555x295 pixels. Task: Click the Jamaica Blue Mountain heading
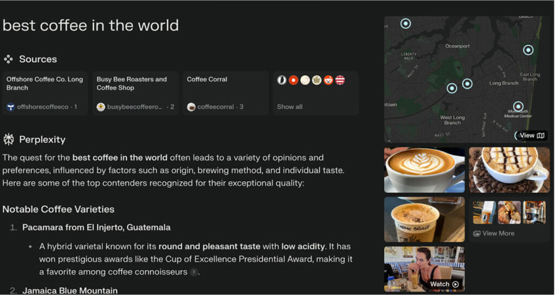(x=70, y=291)
